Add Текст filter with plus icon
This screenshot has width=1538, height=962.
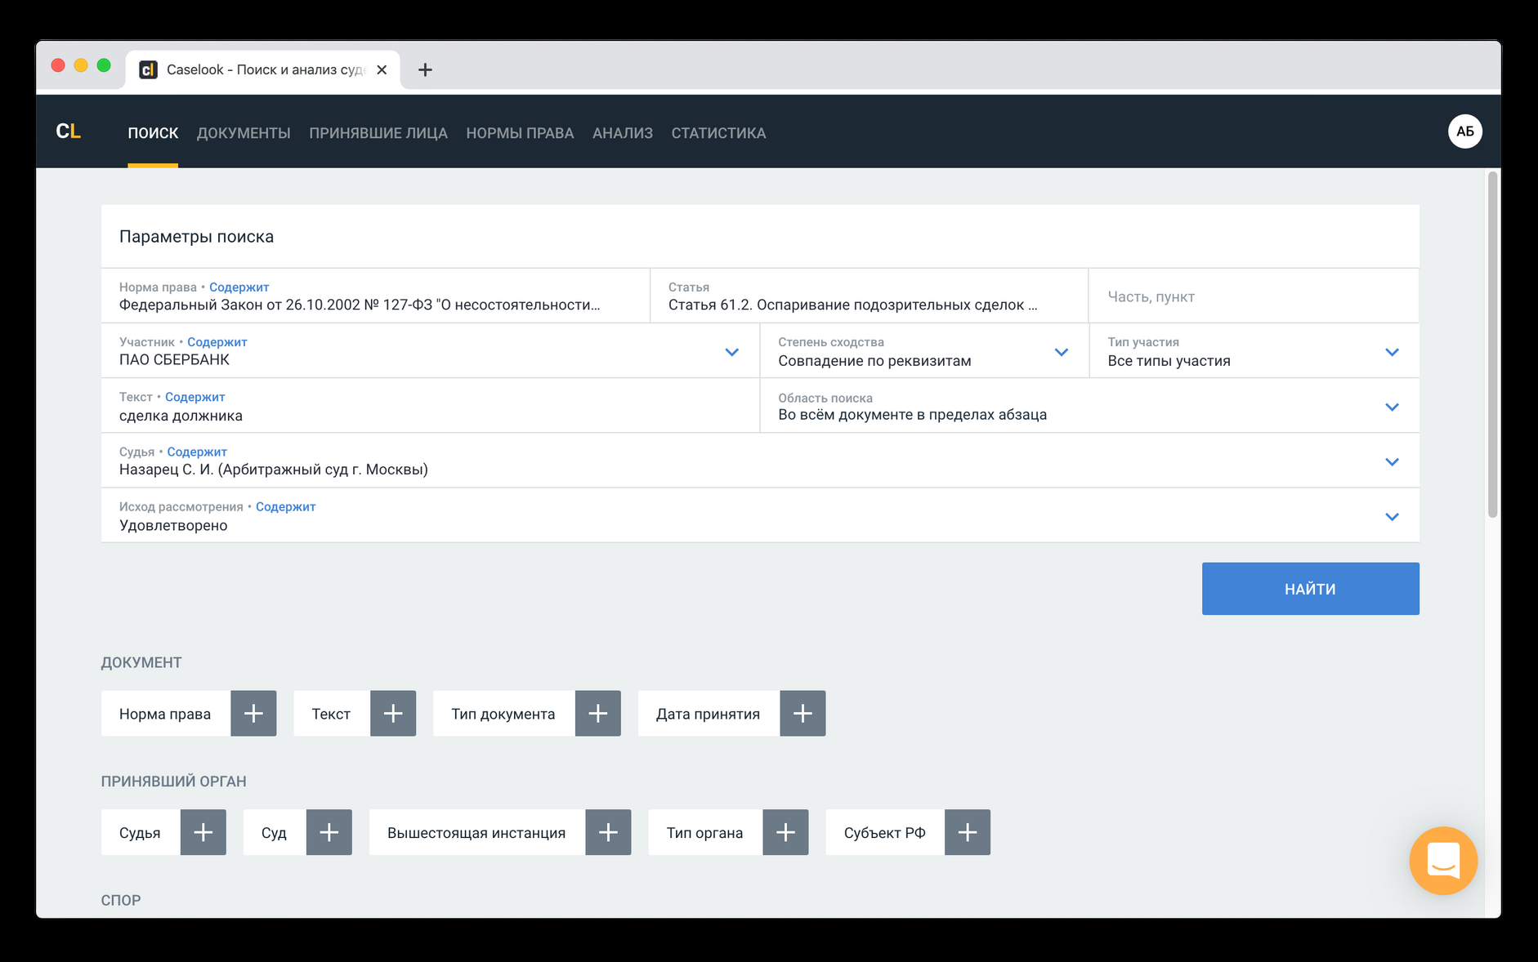[393, 713]
